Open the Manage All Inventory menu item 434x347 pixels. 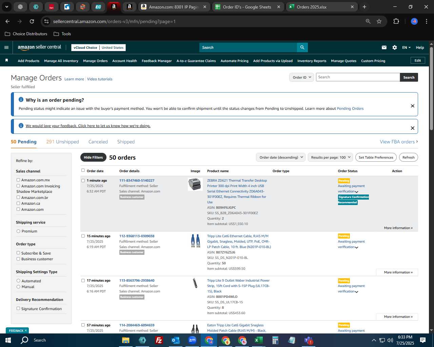tap(61, 61)
